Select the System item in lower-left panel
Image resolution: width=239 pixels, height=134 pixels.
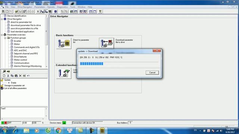pos(7,80)
